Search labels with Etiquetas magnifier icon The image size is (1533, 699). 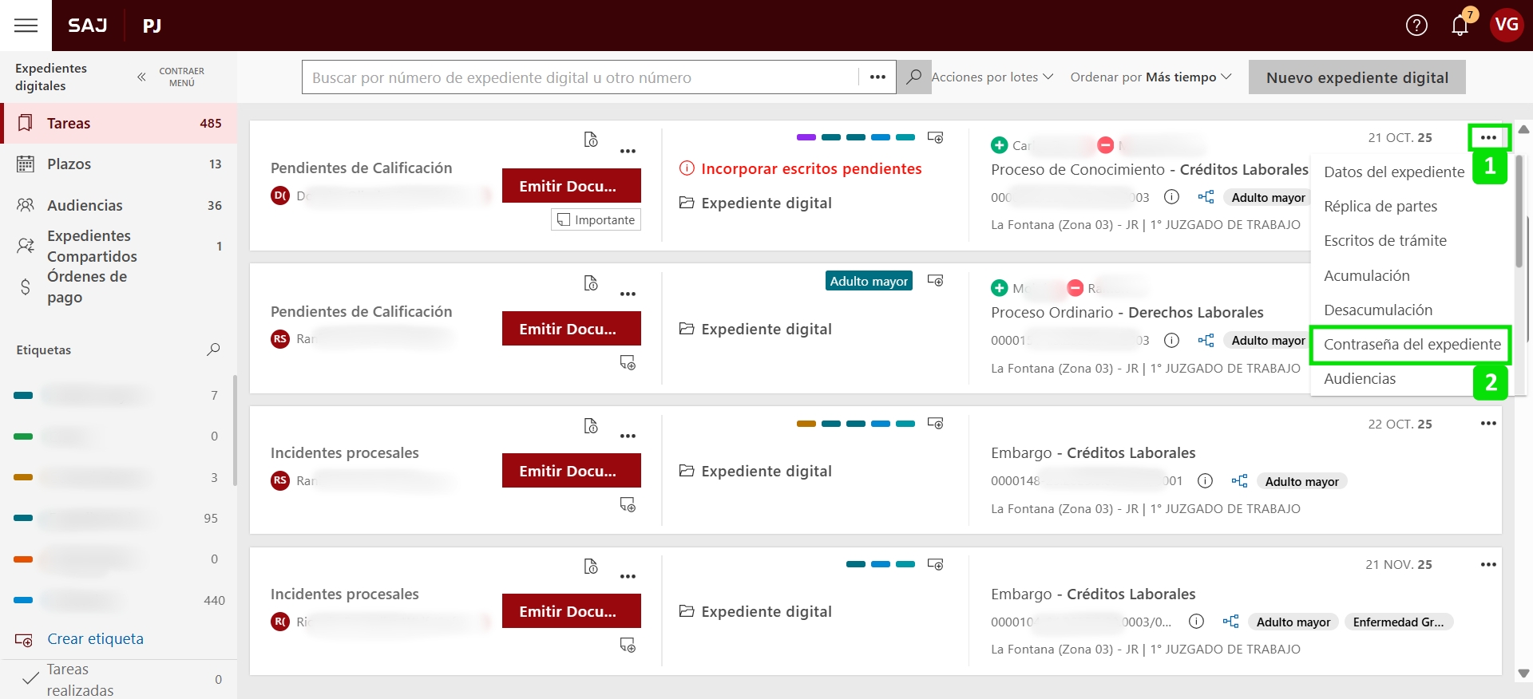point(213,349)
